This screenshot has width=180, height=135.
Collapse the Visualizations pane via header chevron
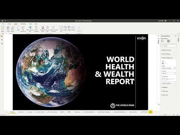click(x=175, y=36)
